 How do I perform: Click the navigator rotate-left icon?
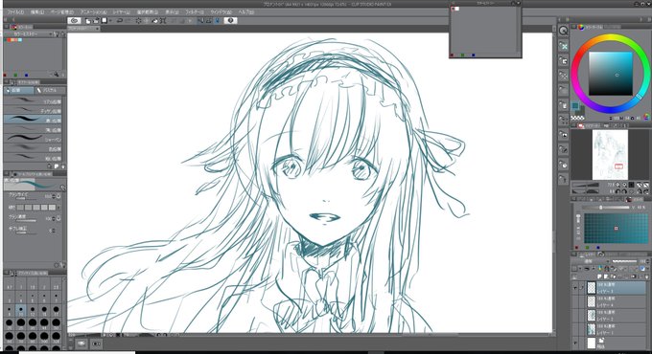point(617,191)
